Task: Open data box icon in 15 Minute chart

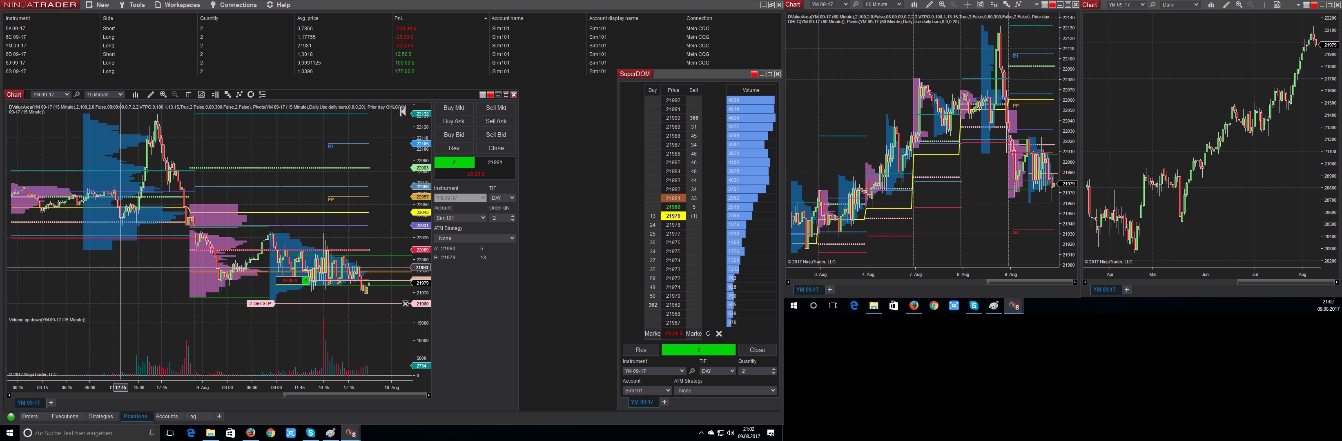Action: [201, 95]
